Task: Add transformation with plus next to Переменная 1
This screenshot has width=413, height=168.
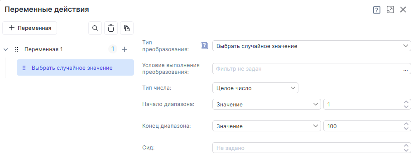Action: click(125, 49)
